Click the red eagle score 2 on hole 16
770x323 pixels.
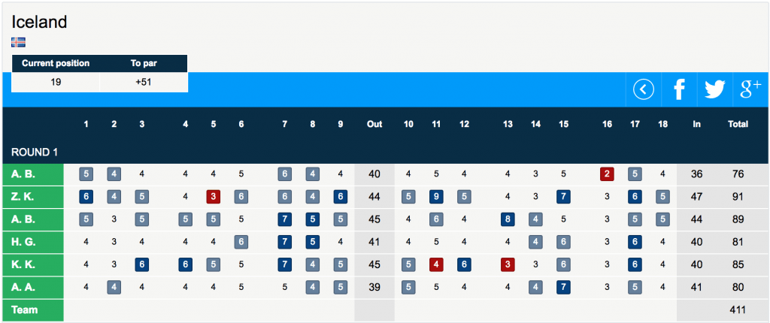[607, 174]
